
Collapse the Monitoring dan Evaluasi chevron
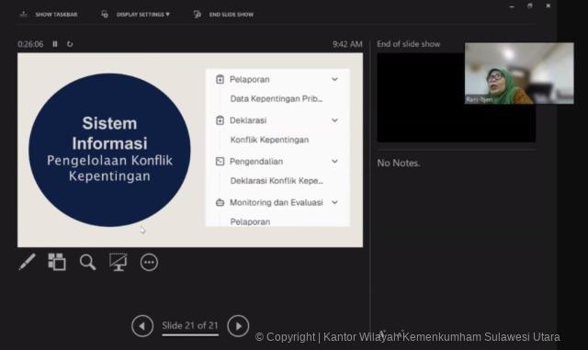pyautogui.click(x=334, y=202)
